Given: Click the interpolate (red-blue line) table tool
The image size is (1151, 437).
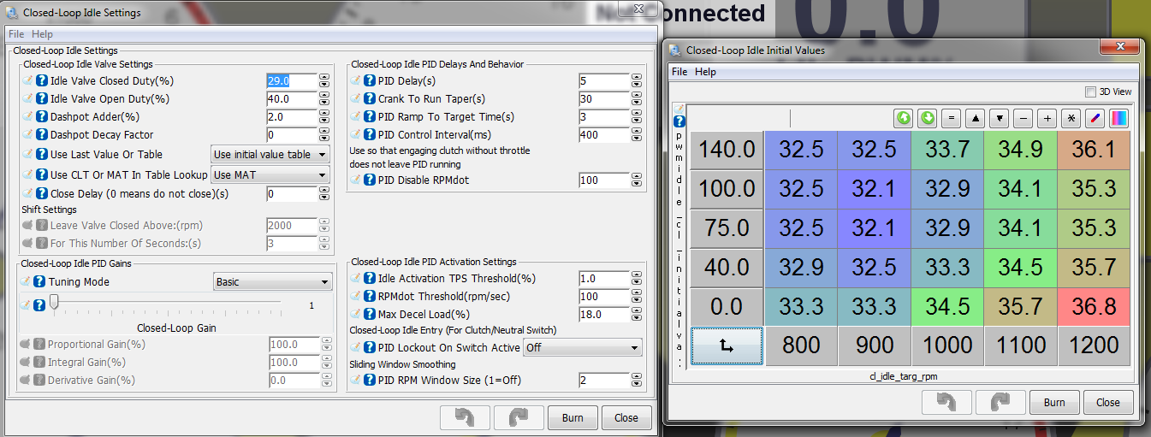Looking at the screenshot, I should (1095, 119).
